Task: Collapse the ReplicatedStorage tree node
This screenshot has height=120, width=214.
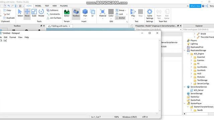Action: (185, 50)
